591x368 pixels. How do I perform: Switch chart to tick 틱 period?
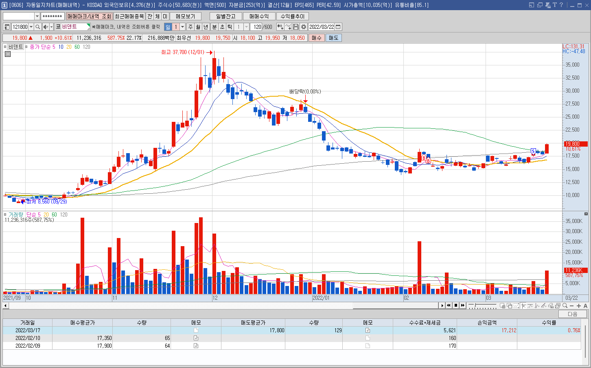click(x=230, y=27)
